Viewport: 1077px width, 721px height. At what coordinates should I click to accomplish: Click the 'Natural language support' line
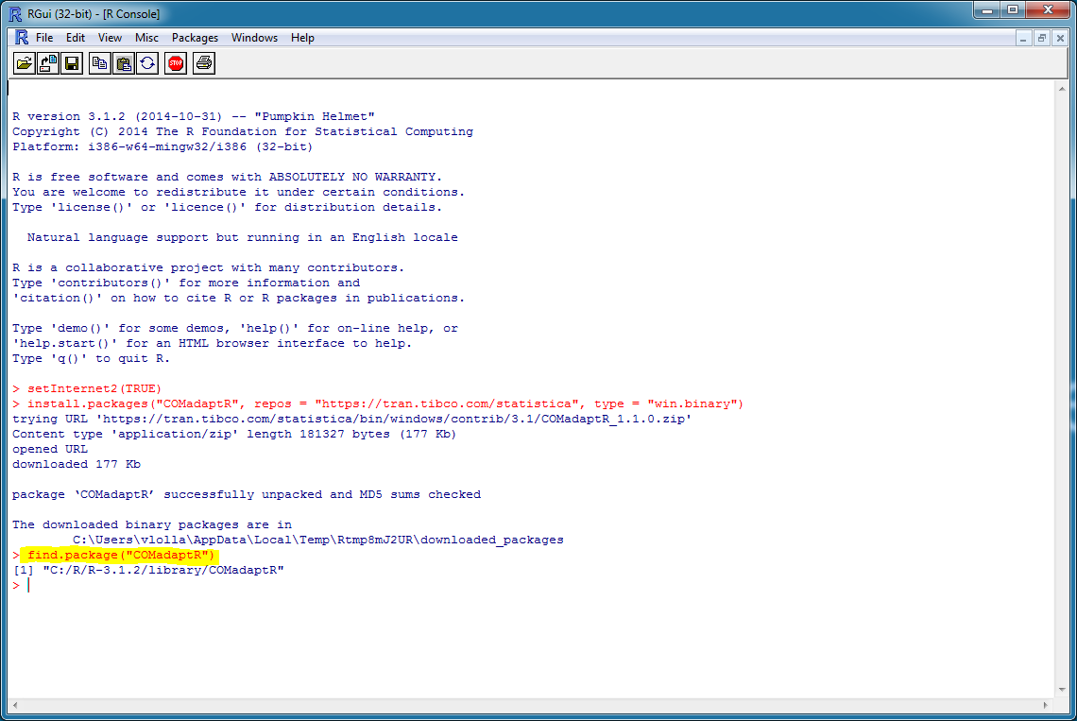click(x=243, y=237)
